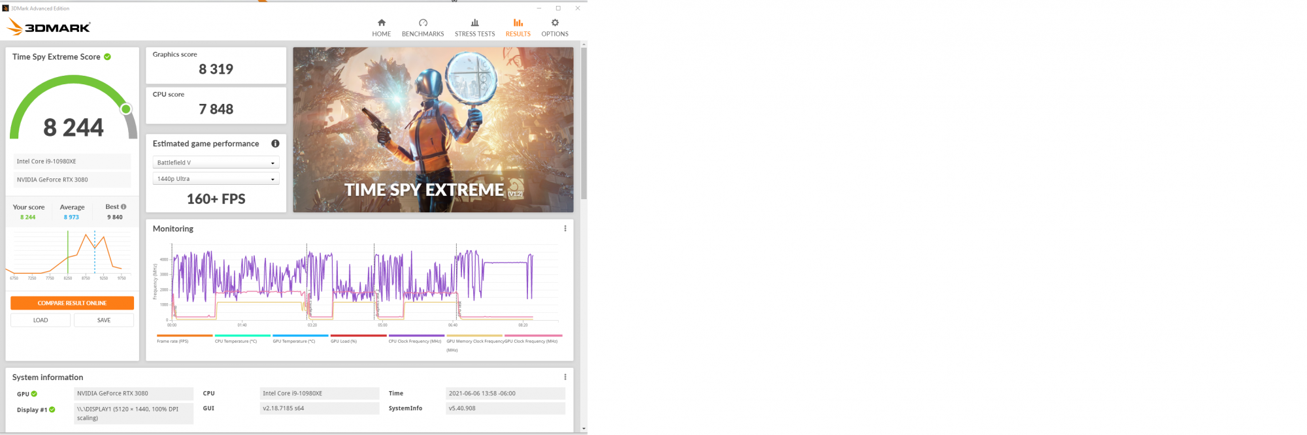The image size is (1307, 435).
Task: Click the vertical scrollbar down arrow
Action: [x=584, y=429]
